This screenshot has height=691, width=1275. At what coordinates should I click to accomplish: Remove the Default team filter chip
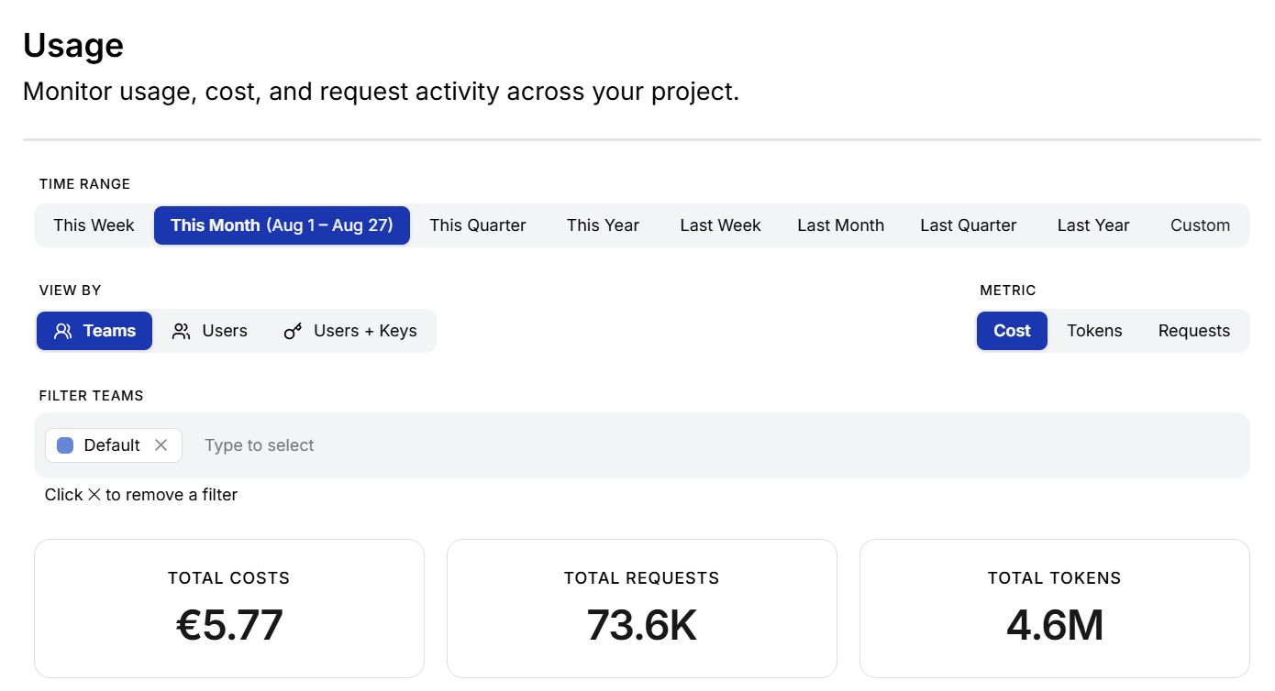(161, 445)
